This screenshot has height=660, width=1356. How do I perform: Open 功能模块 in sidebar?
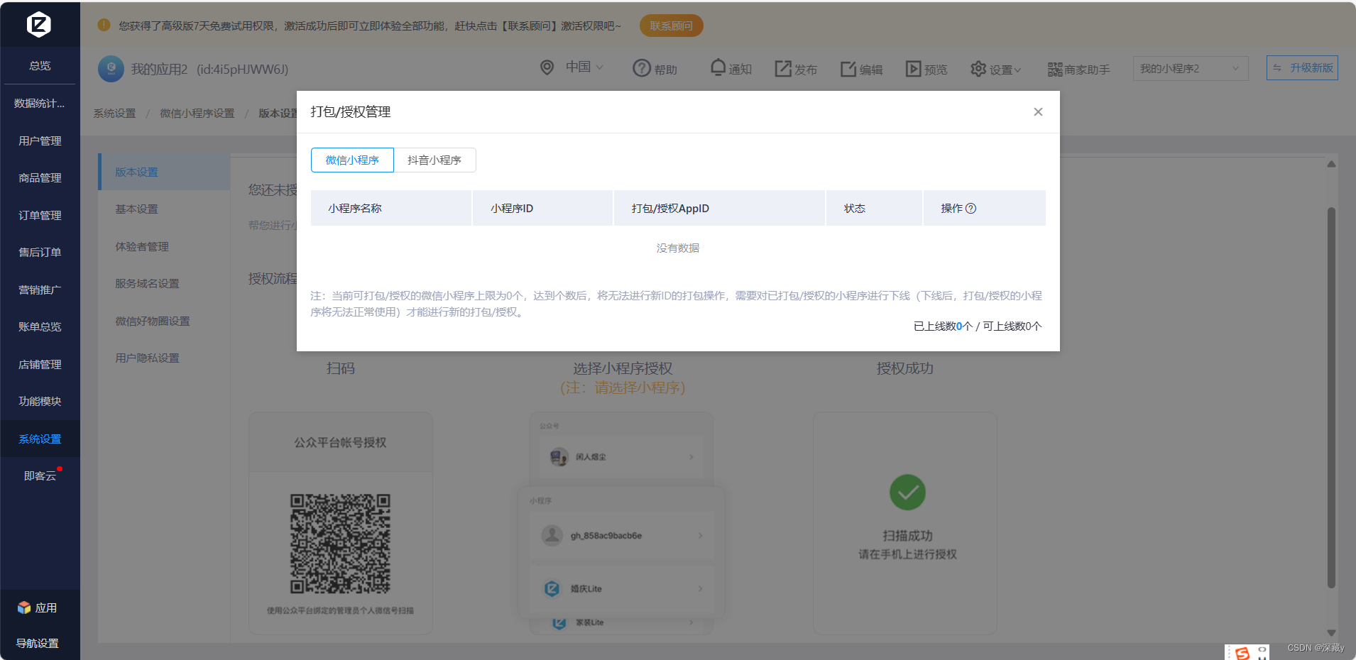(x=40, y=401)
